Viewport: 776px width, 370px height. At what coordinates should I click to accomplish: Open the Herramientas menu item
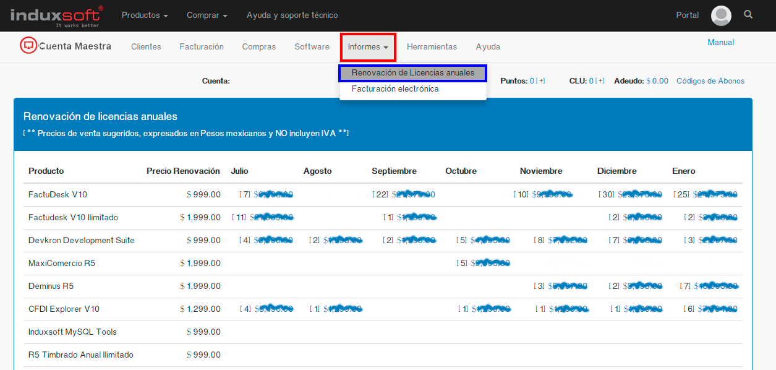click(432, 47)
